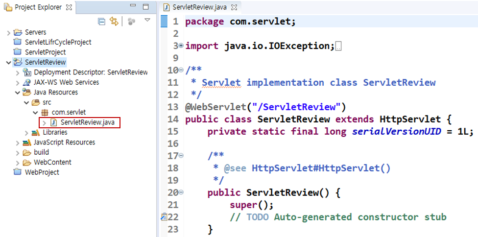Image resolution: width=478 pixels, height=237 pixels.
Task: Expand the Deployment Descriptor node
Action: point(17,73)
